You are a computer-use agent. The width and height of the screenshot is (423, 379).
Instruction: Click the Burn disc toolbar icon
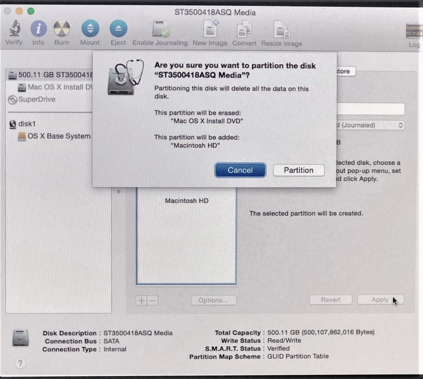coord(62,29)
